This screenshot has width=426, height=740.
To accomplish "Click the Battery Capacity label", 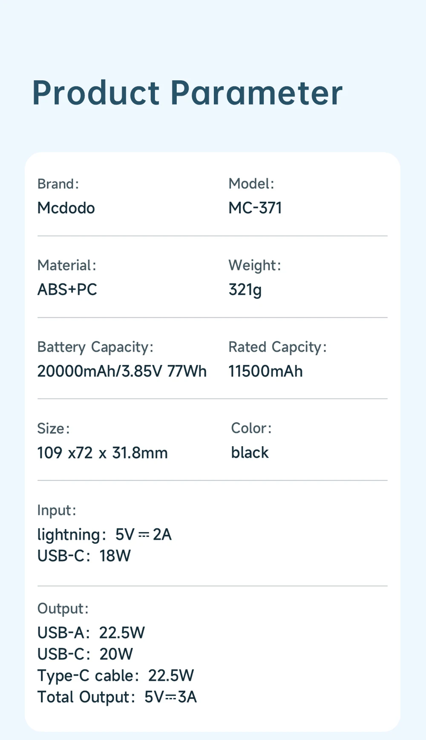I will tap(95, 347).
